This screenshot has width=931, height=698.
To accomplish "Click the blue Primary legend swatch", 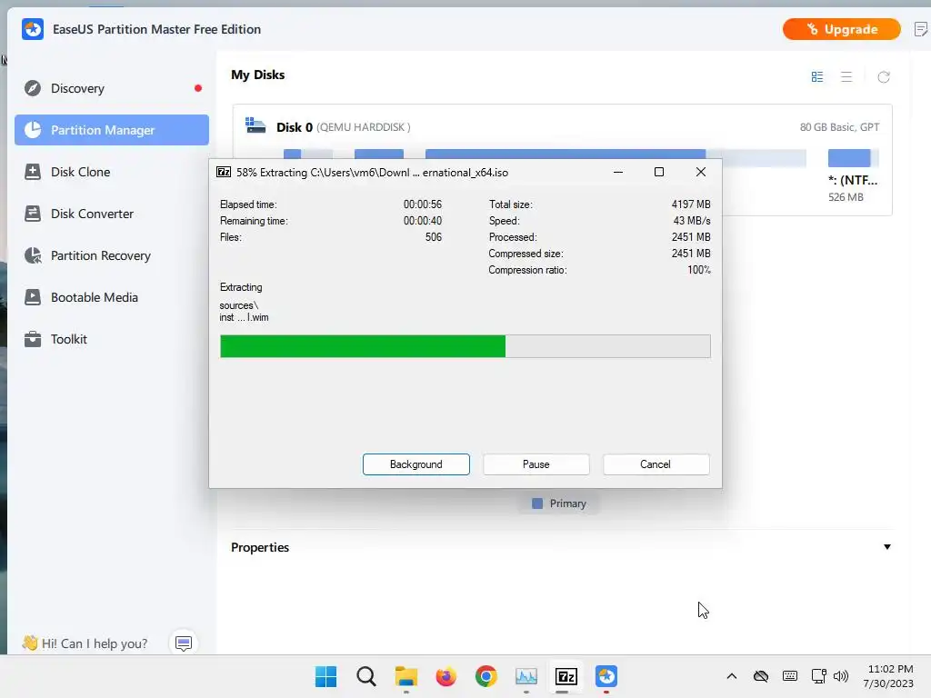I will (x=537, y=504).
